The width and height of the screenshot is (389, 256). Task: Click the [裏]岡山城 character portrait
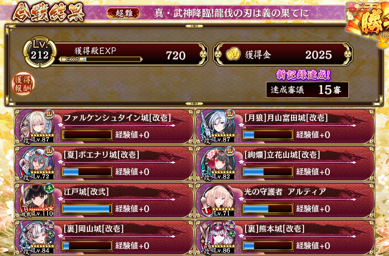(37, 237)
